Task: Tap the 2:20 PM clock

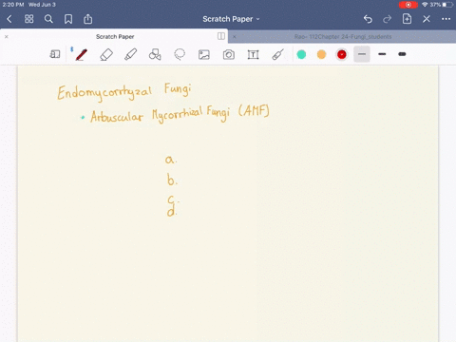Action: click(x=13, y=5)
